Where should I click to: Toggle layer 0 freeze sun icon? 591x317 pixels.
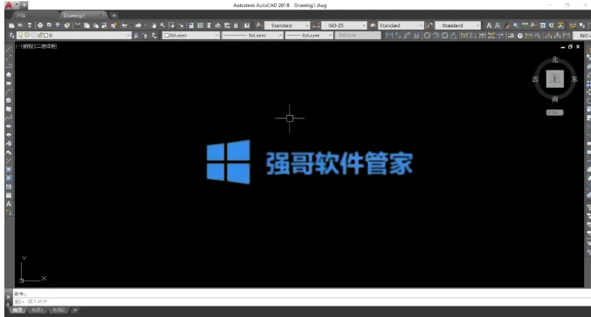pos(27,35)
